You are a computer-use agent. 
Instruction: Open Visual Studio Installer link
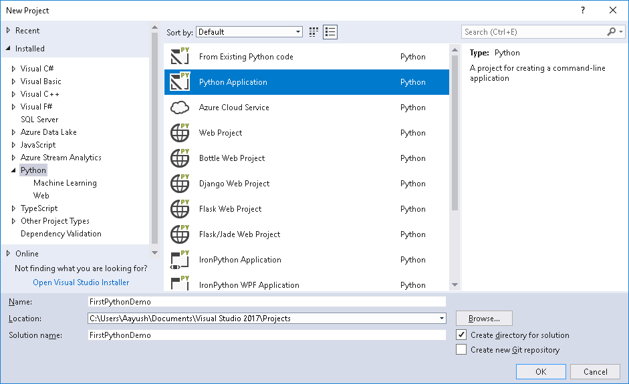(81, 282)
